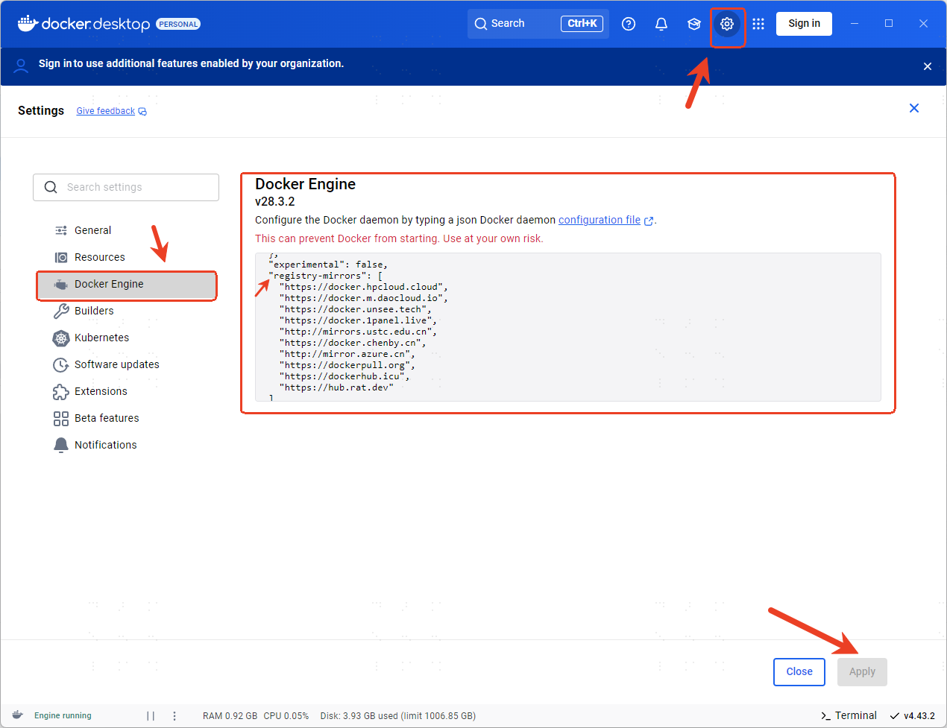Click "https://dockerpull.org" mirror line

click(347, 365)
